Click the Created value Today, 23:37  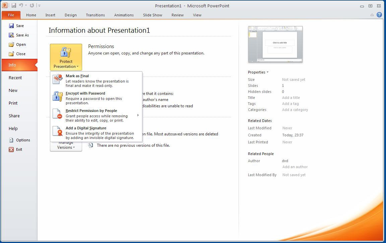293,135
